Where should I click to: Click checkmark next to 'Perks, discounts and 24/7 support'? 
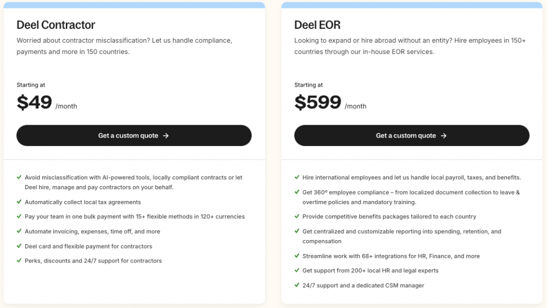(19, 261)
